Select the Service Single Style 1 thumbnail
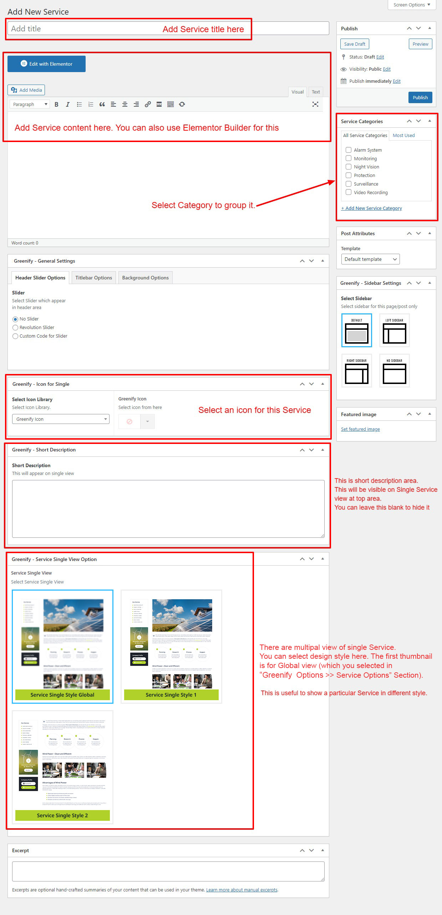 pos(171,646)
